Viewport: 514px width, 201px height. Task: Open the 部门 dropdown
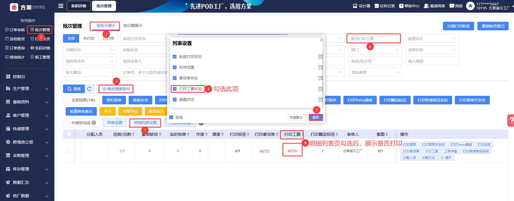coord(375,50)
